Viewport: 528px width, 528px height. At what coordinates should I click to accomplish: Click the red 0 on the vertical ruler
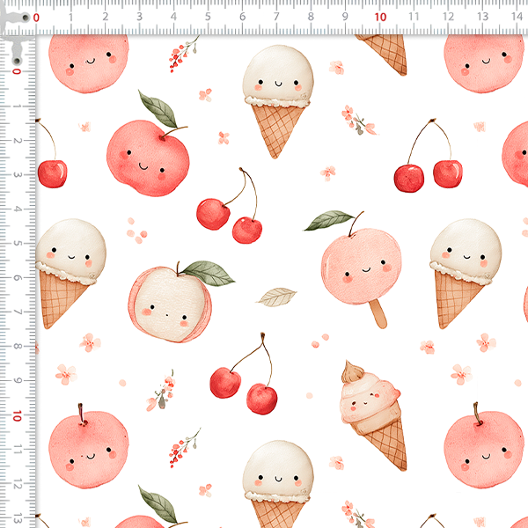coord(17,71)
